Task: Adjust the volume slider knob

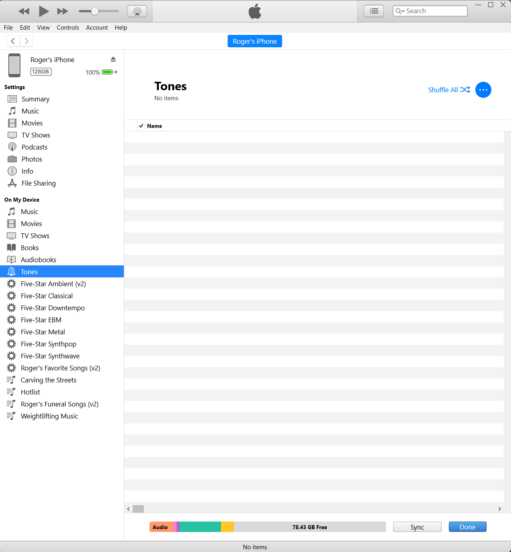Action: 95,11
